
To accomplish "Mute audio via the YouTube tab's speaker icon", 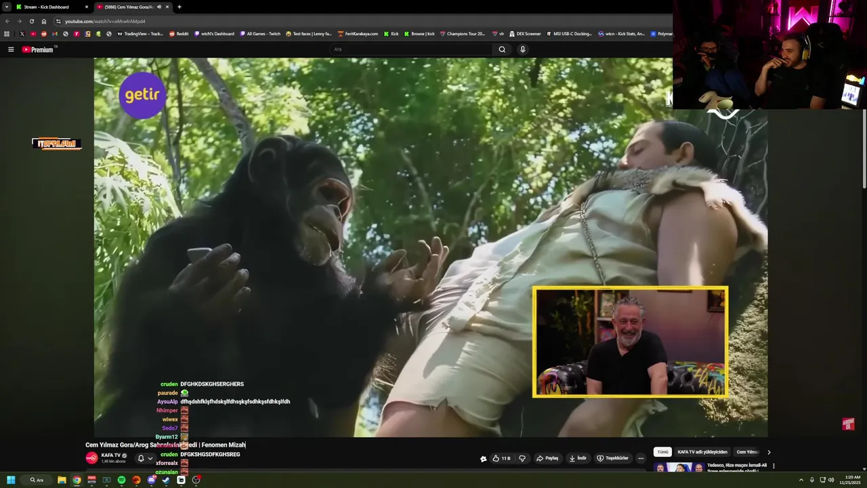I will (158, 7).
